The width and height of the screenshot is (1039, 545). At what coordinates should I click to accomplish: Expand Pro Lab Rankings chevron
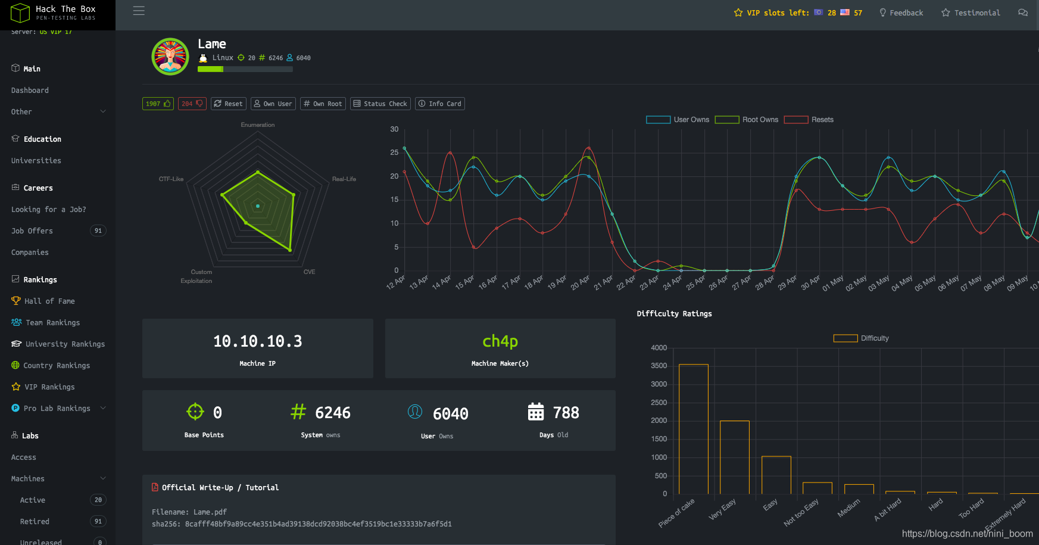pyautogui.click(x=103, y=408)
